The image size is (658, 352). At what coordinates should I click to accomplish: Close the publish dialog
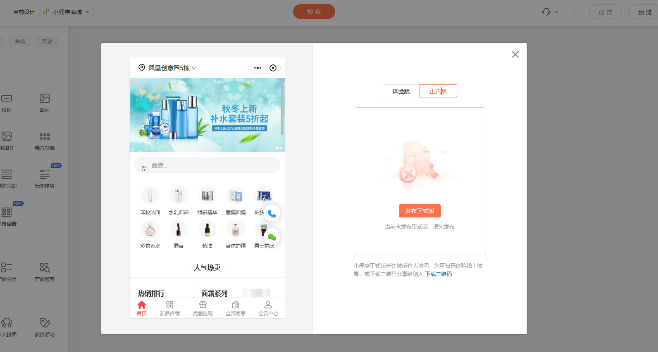[x=515, y=54]
